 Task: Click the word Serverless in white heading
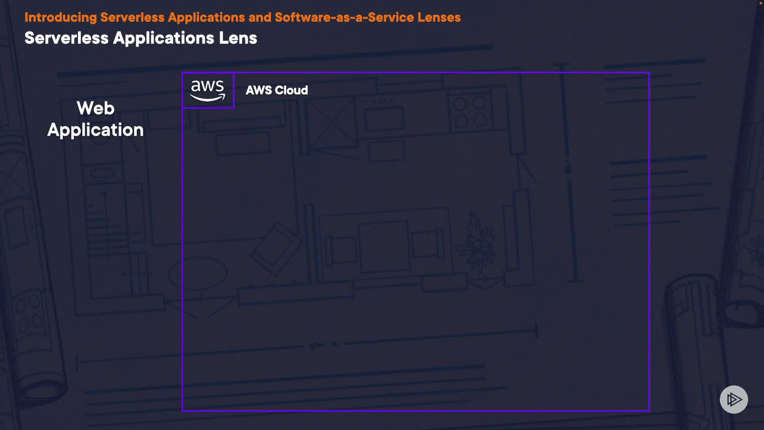point(66,38)
